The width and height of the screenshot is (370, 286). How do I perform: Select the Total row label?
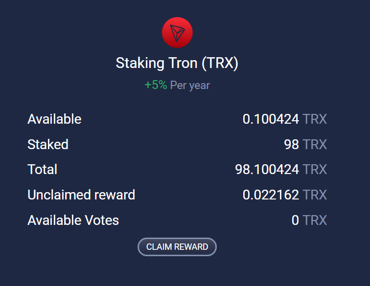coord(43,169)
